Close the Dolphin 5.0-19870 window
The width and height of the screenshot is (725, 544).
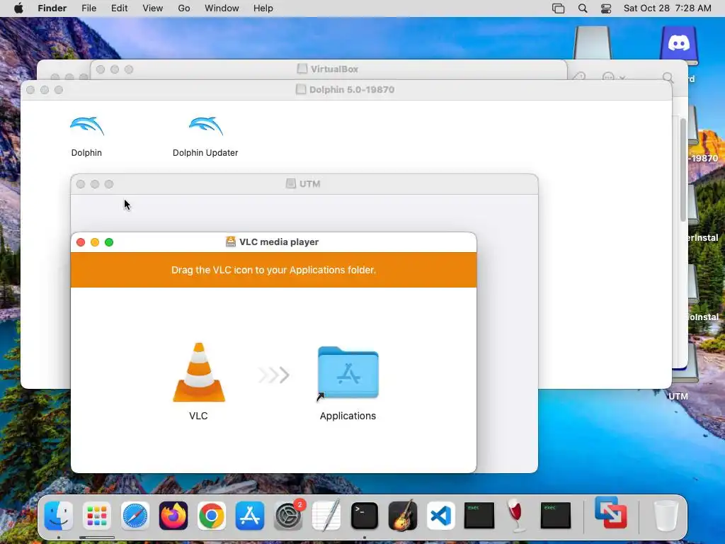point(30,90)
